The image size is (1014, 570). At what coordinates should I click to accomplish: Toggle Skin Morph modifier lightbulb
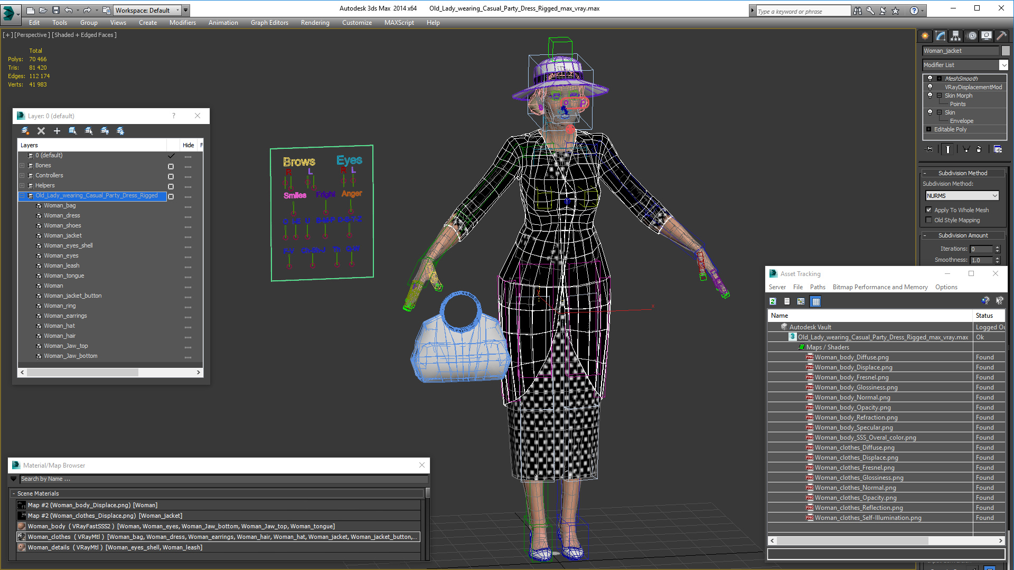(x=930, y=95)
